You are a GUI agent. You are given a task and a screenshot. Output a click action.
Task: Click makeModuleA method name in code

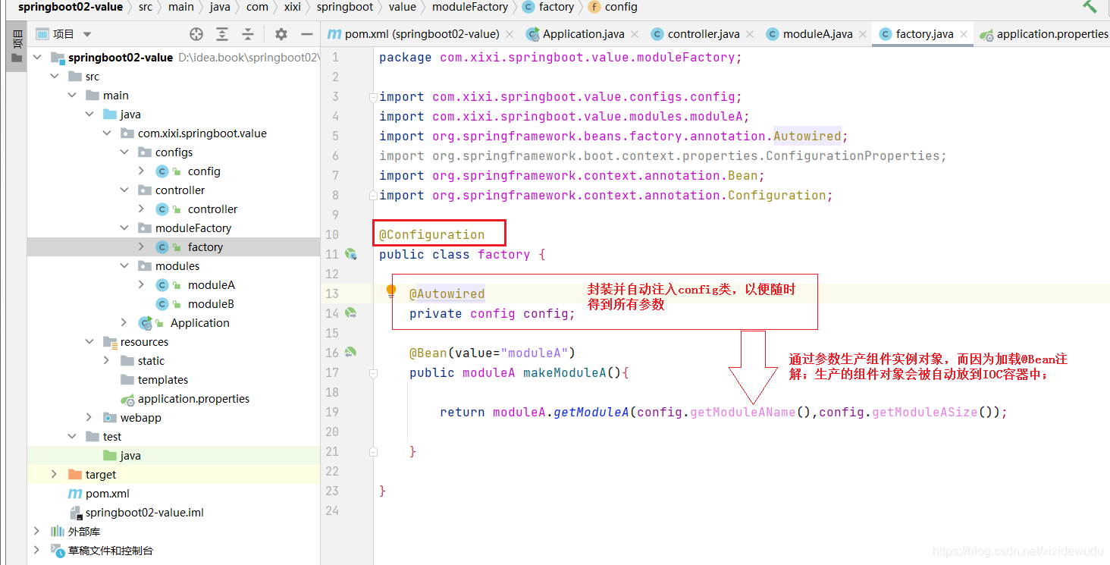pos(565,372)
